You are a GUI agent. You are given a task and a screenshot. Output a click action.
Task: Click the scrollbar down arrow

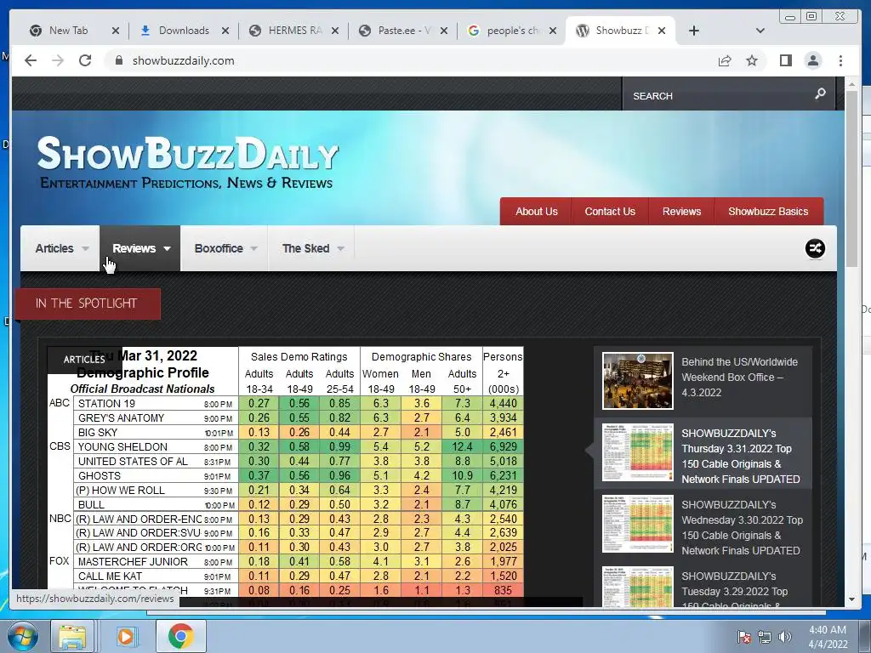click(852, 599)
